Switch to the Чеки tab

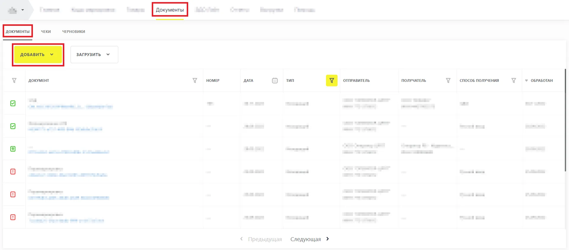(46, 31)
